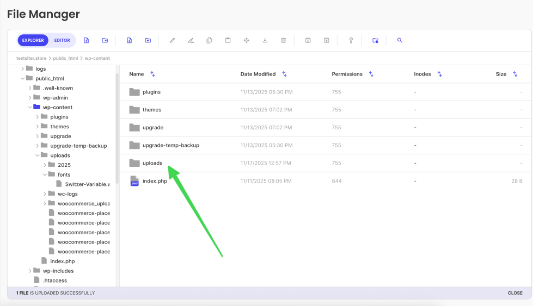The width and height of the screenshot is (533, 306).
Task: Switch to EDITOR mode
Action: [x=62, y=40]
